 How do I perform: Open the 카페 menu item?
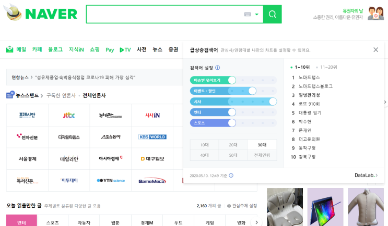[x=37, y=49]
